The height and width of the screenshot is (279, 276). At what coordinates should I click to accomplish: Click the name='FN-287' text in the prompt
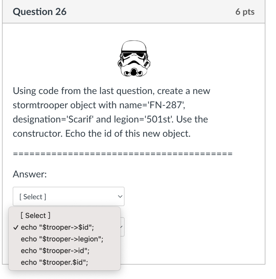(151, 105)
